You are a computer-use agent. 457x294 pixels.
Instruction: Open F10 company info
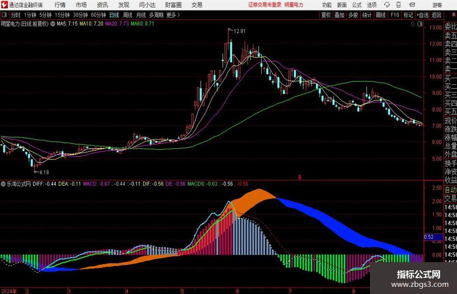[395, 15]
